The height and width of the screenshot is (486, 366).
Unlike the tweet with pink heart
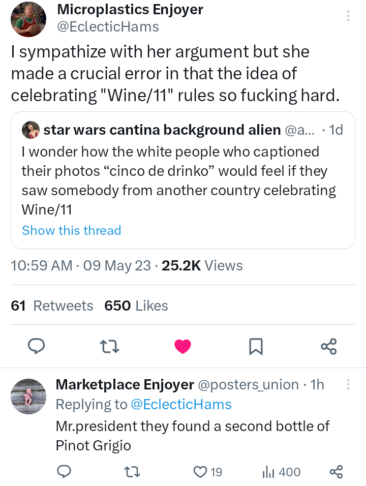click(182, 347)
